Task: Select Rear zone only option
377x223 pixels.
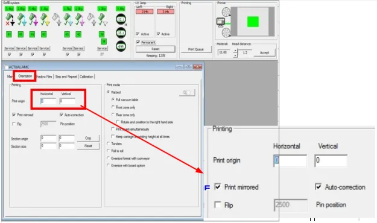Action: click(x=113, y=115)
